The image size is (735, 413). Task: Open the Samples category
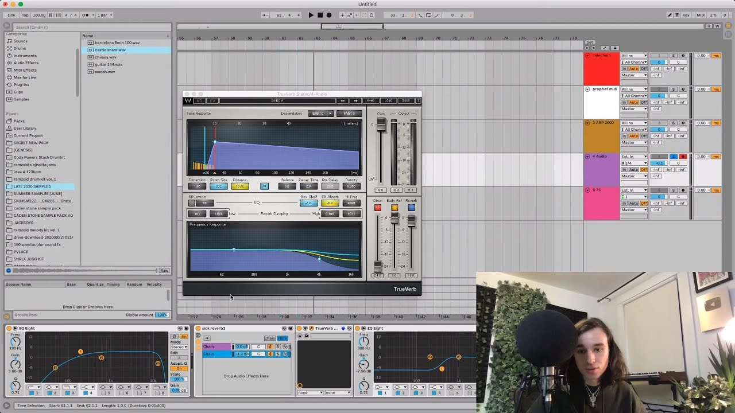click(21, 99)
